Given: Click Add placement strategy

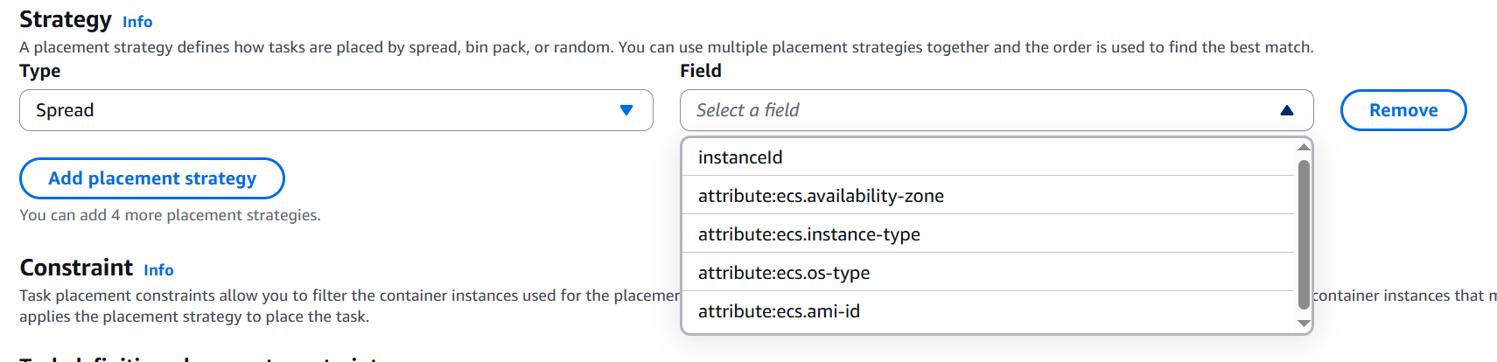Looking at the screenshot, I should [152, 178].
